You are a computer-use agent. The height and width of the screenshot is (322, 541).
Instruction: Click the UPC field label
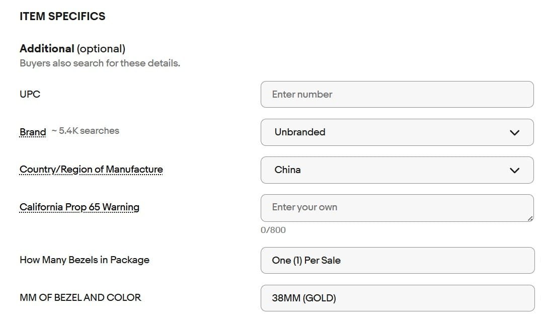[x=30, y=94]
